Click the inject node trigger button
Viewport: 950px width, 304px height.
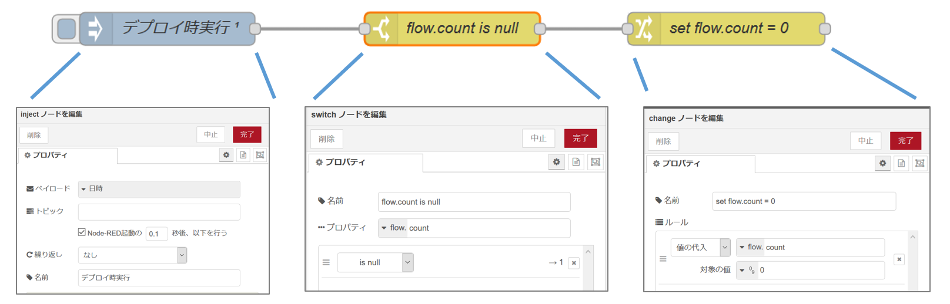point(66,29)
